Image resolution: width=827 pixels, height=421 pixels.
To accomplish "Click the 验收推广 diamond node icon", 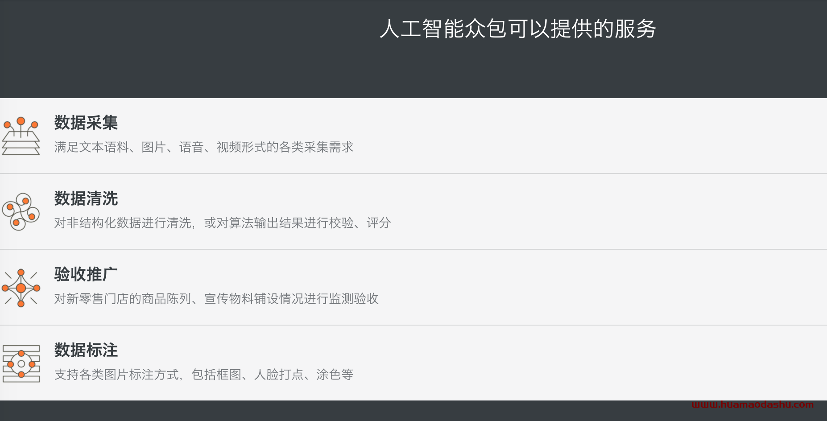I will pos(21,288).
